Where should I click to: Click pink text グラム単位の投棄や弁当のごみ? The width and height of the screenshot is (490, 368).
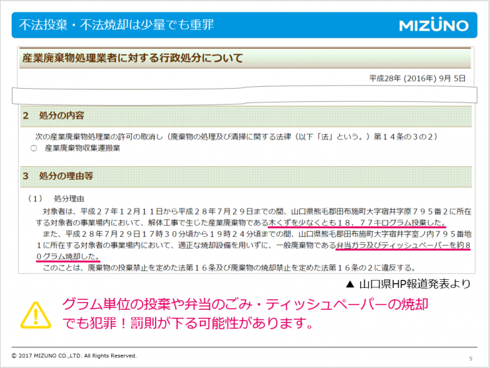pos(245,304)
